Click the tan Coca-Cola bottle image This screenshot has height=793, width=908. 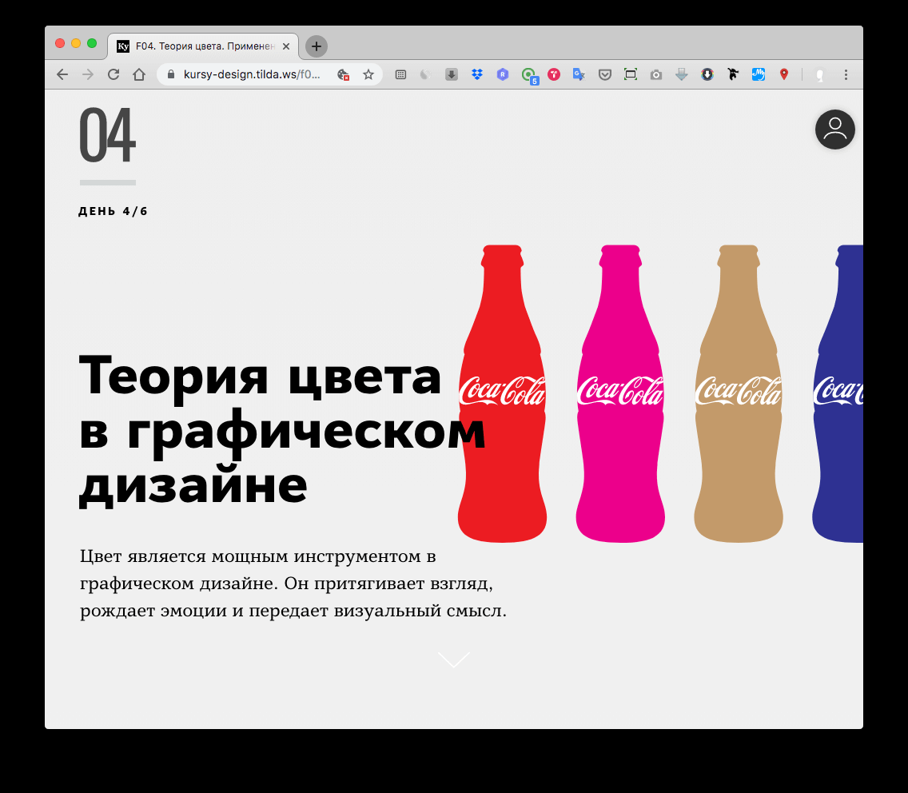[x=739, y=394]
